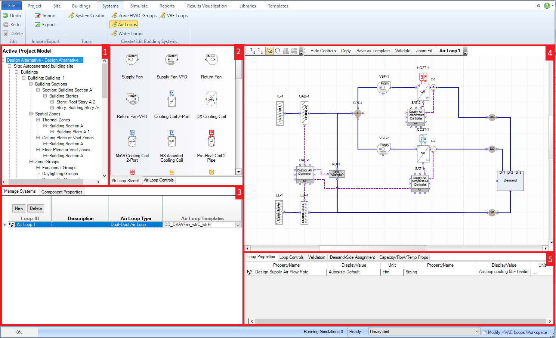
Task: Choose the Return Fan-VFD stencil component
Action: click(x=132, y=99)
